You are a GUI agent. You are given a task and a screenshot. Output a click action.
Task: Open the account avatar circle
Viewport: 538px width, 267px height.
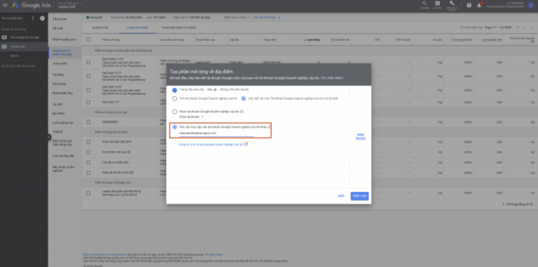[x=530, y=5]
